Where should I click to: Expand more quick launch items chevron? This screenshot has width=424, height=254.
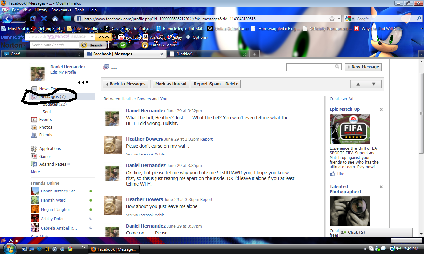coord(83,247)
